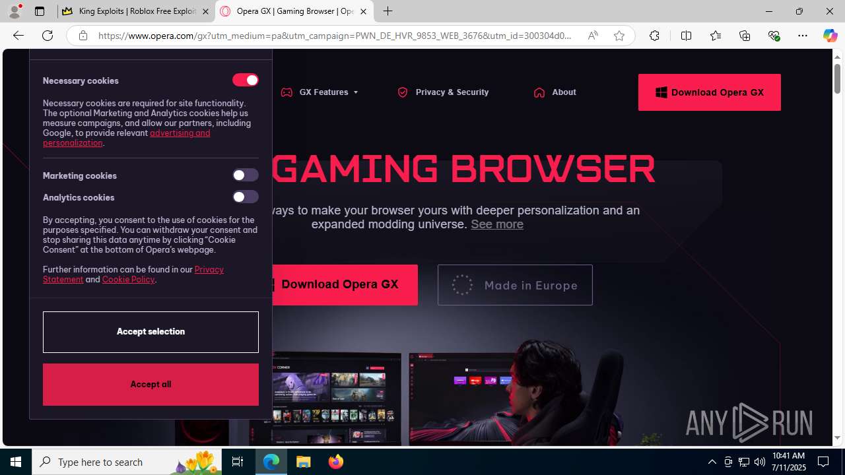845x475 pixels.
Task: Refresh the current page
Action: click(x=48, y=36)
